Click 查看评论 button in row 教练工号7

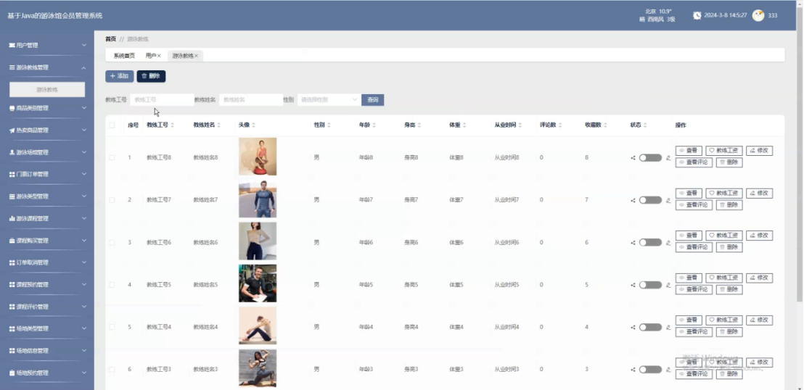[694, 205]
